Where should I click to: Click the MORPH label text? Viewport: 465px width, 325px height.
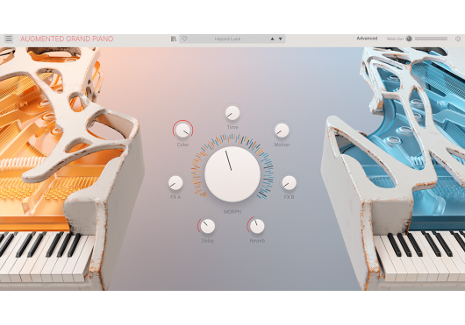pos(232,212)
